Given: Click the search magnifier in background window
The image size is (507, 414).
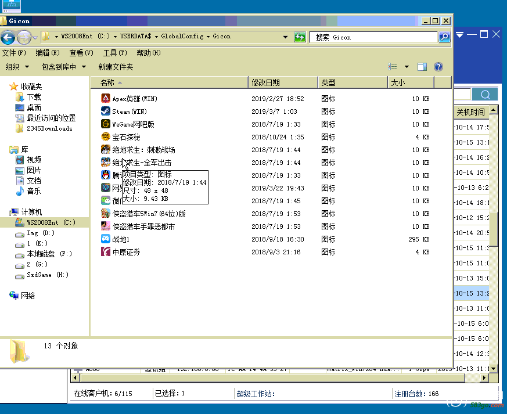Looking at the screenshot, I should (485, 95).
